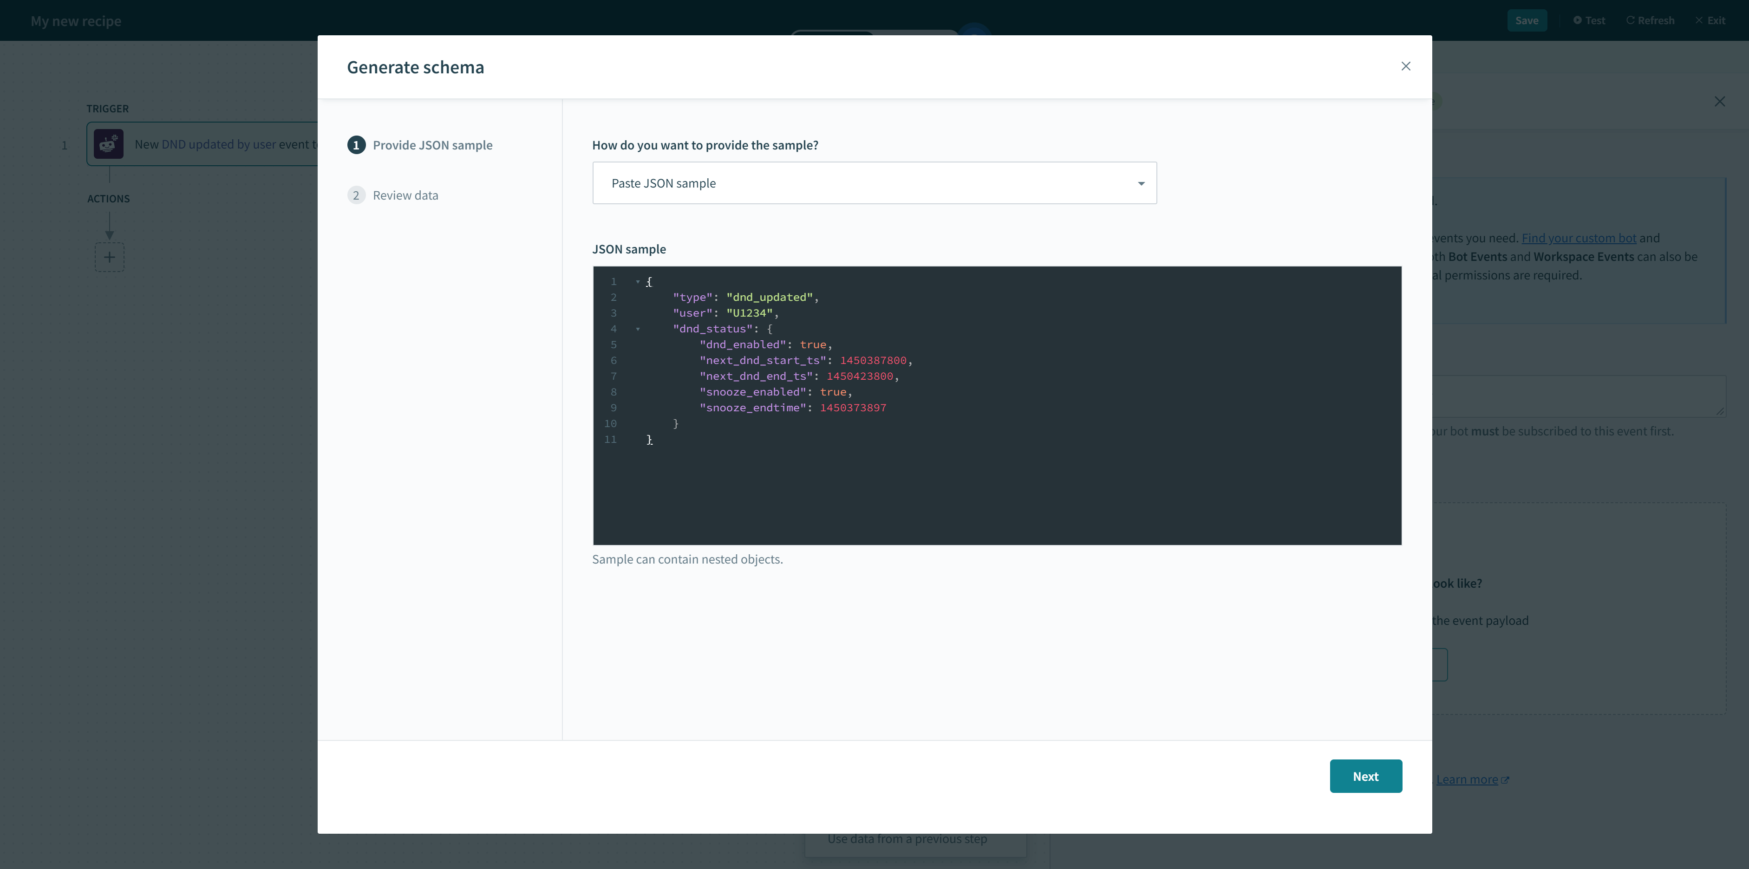Click line number 10 in the editor gutter
Image resolution: width=1749 pixels, height=869 pixels.
610,423
